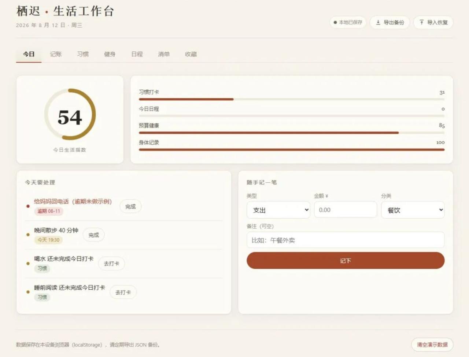Open the 记账 tab

point(56,54)
